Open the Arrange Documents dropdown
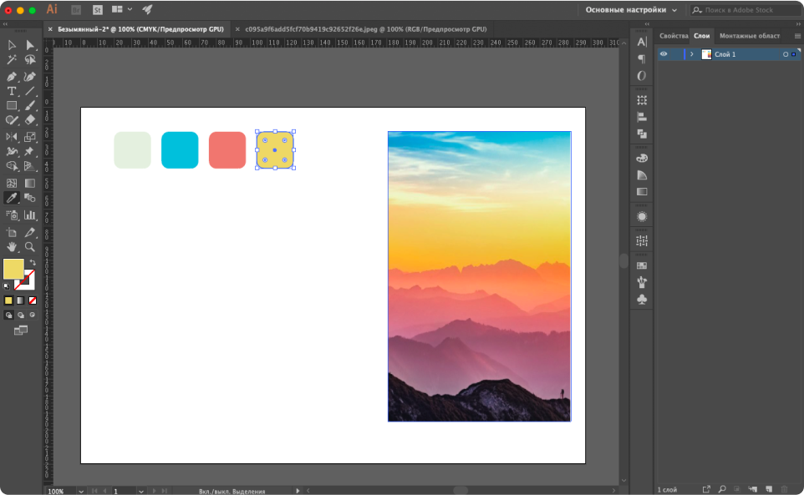This screenshot has width=804, height=495. 122,10
